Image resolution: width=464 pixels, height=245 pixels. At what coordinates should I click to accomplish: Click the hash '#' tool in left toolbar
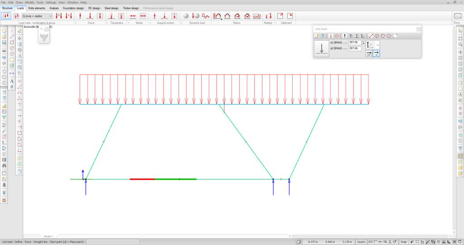[12, 87]
